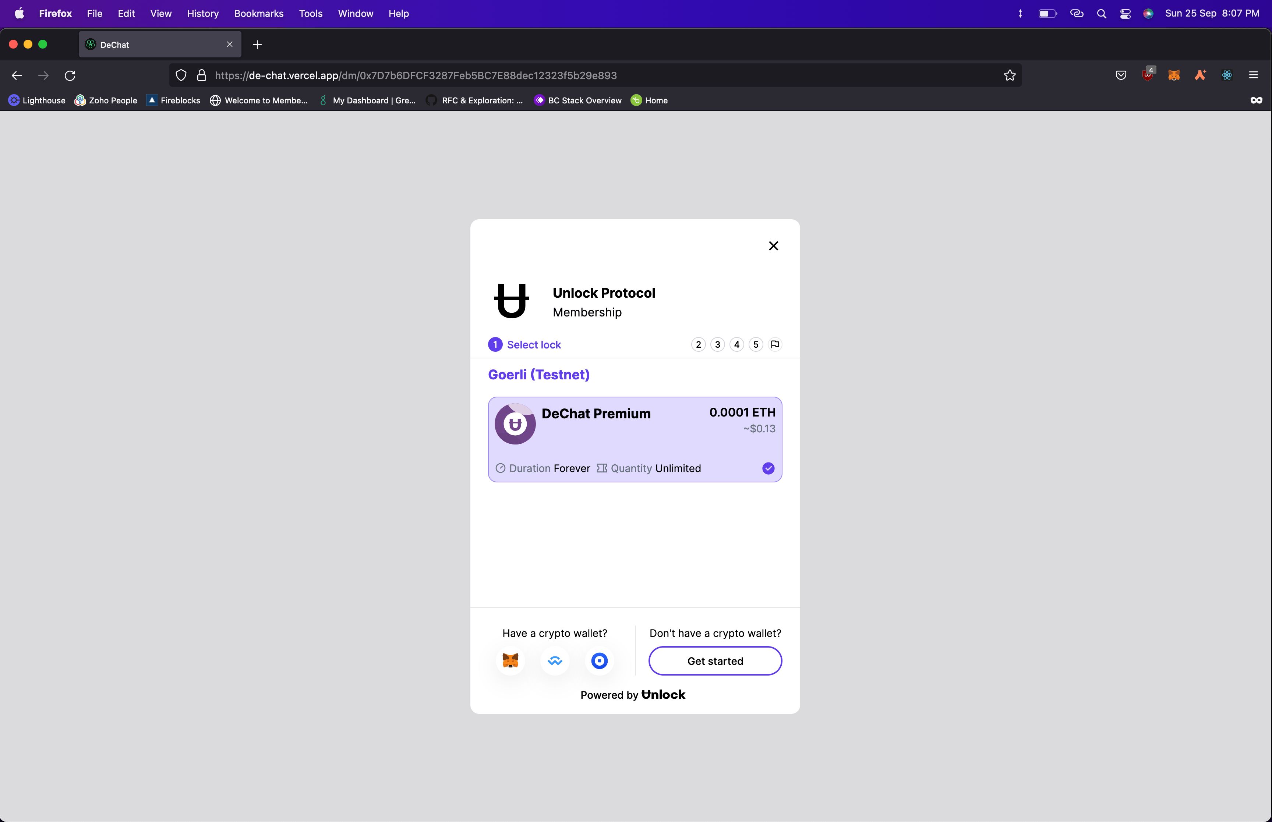
Task: Click the finish flag step icon
Action: coord(775,344)
